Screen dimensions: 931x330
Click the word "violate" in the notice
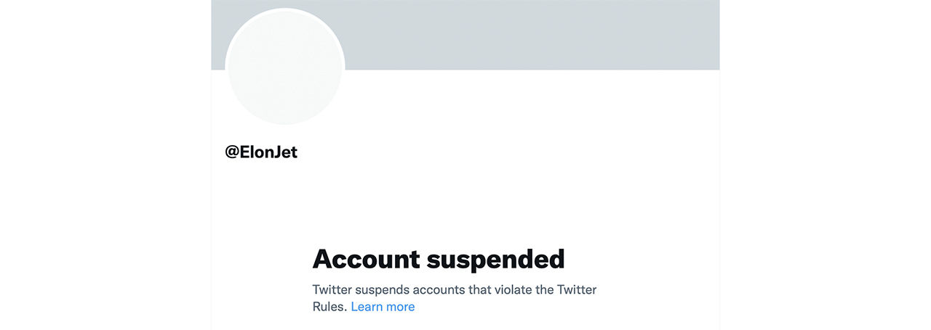pos(514,289)
